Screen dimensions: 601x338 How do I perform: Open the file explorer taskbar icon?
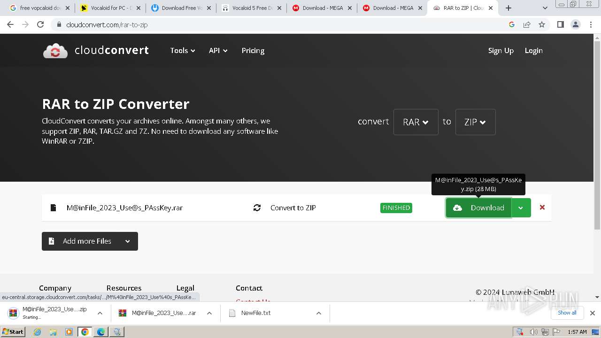click(x=53, y=332)
